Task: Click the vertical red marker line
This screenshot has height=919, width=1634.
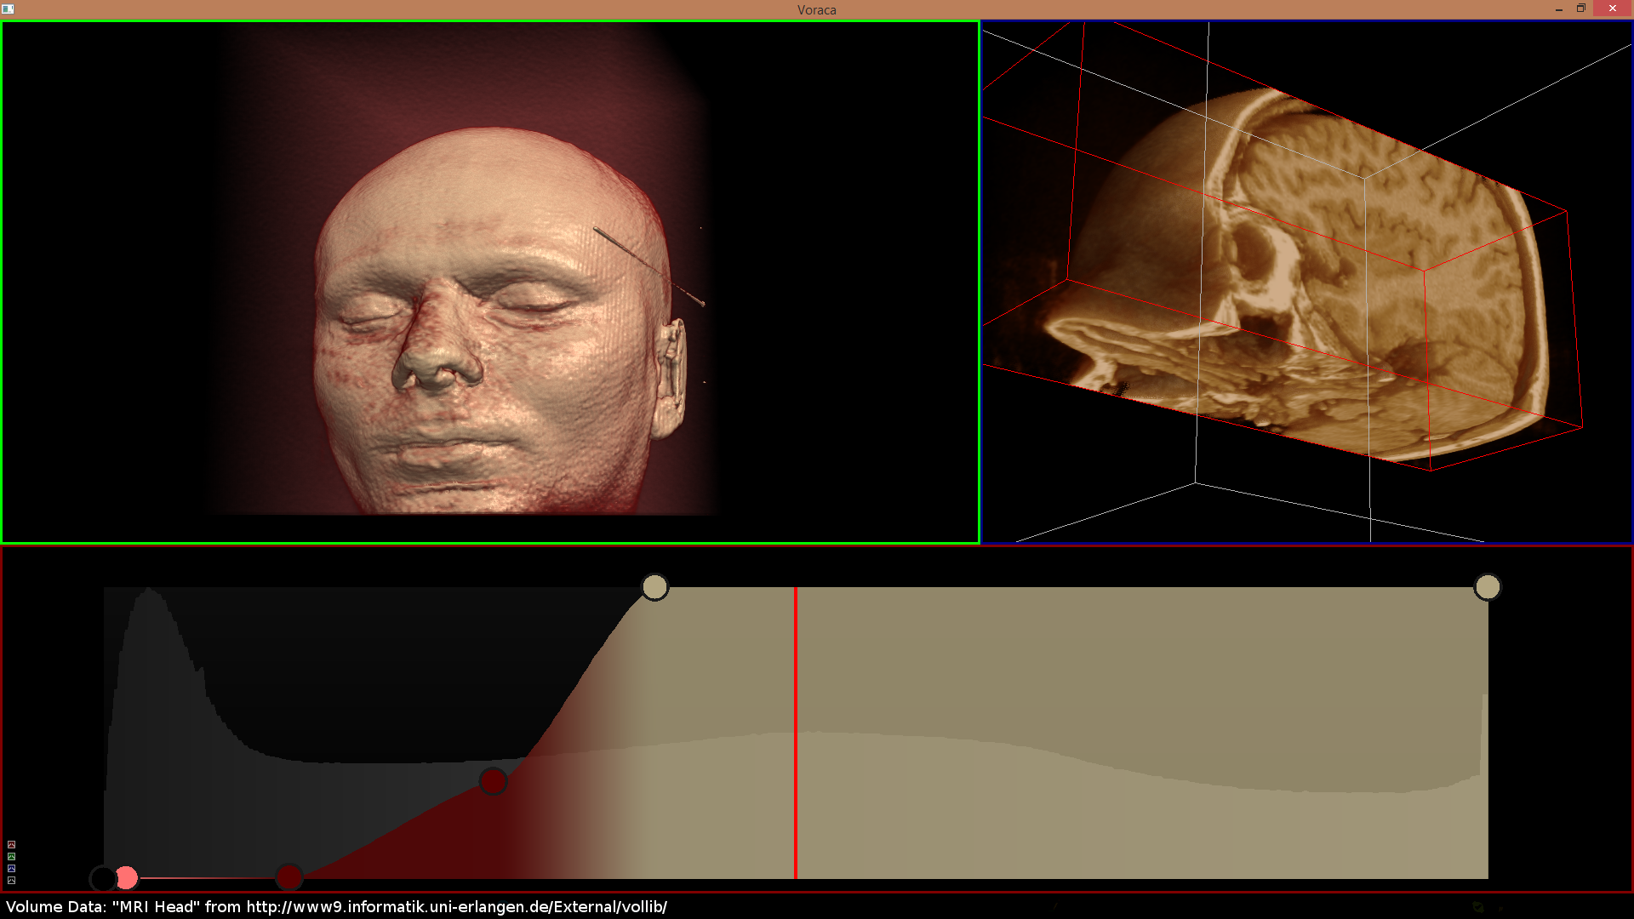Action: 796,732
